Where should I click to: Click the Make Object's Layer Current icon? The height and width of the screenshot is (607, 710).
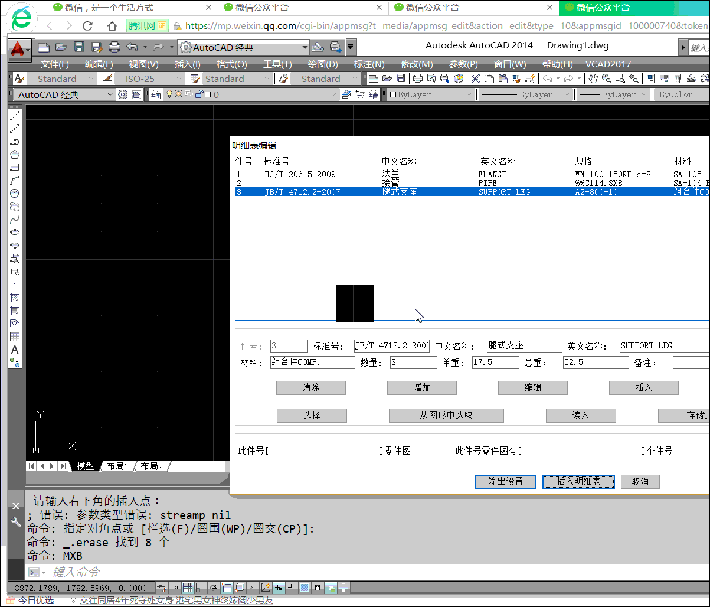pos(346,94)
